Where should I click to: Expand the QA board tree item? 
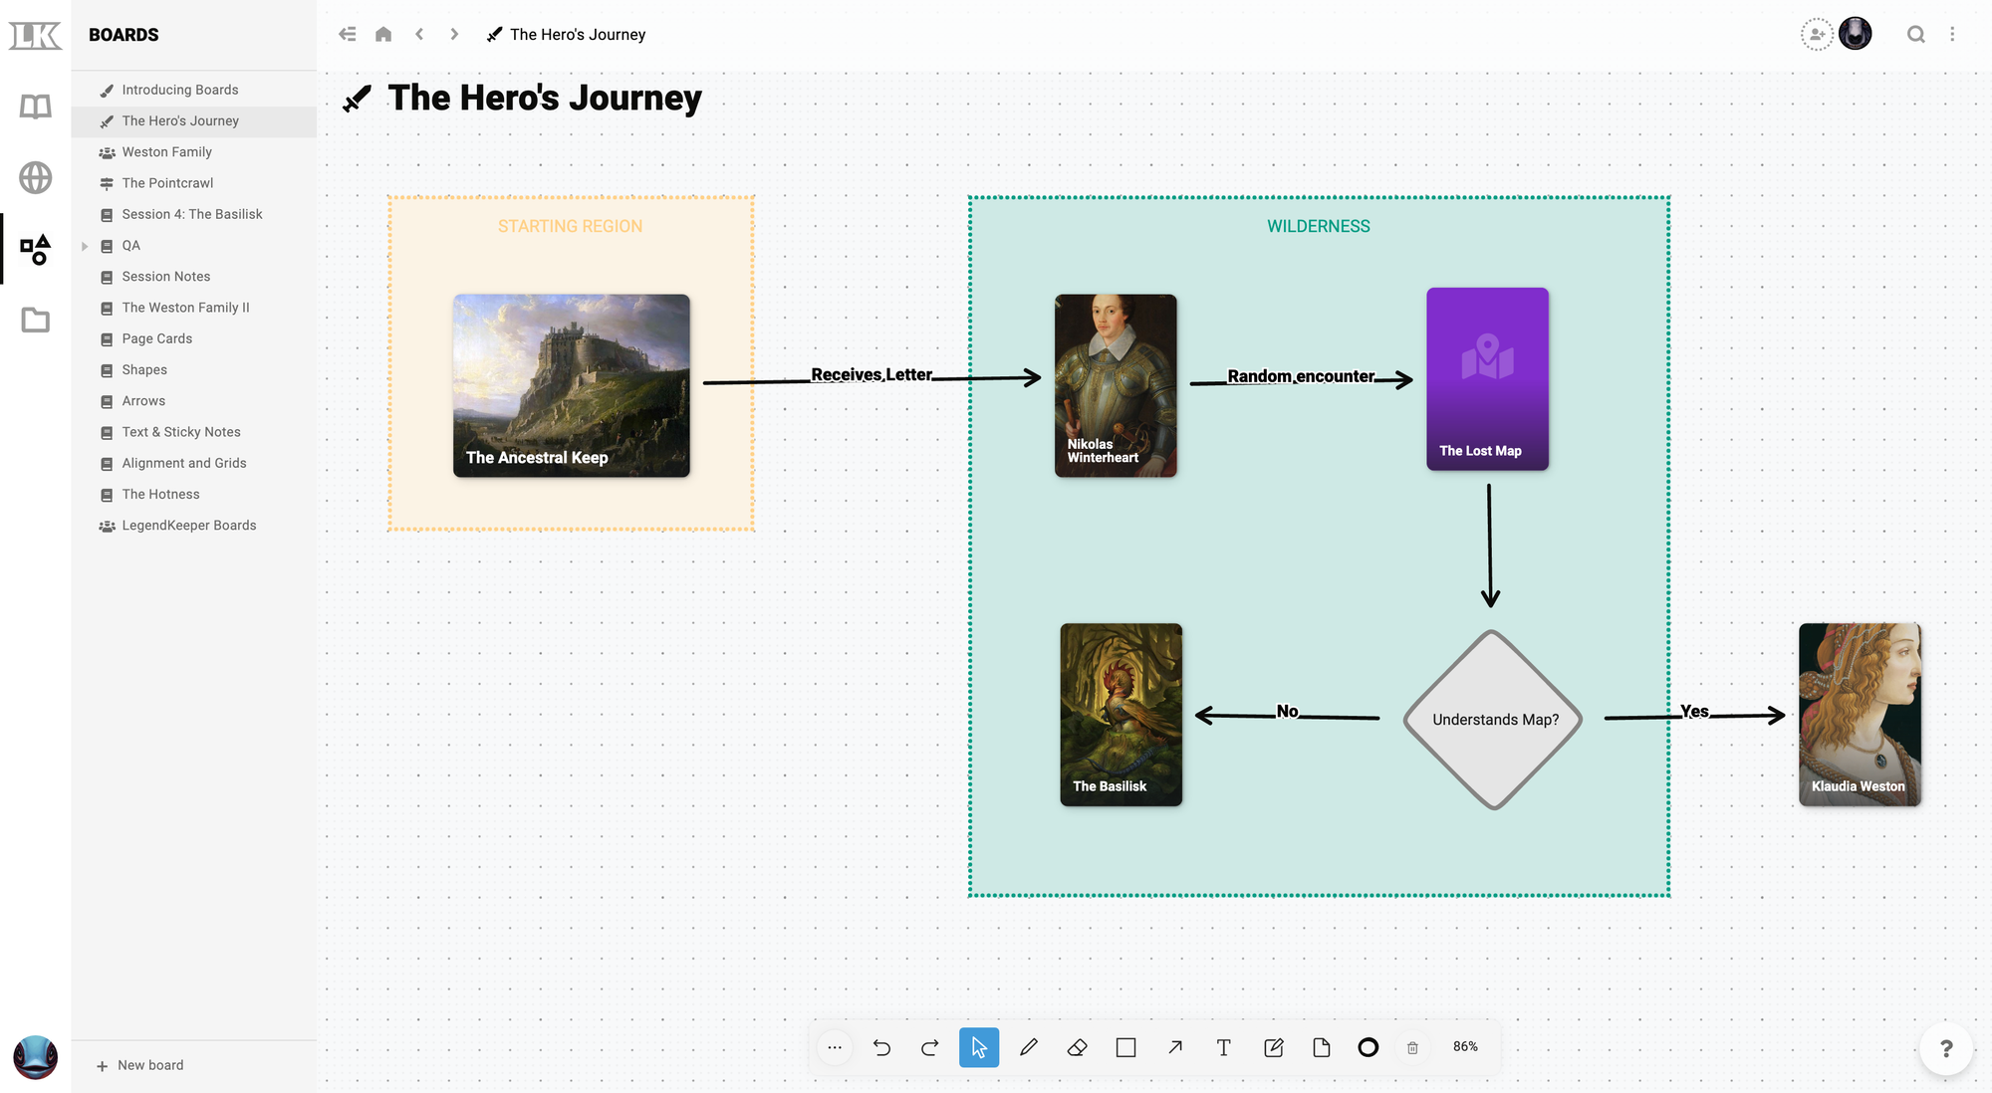pyautogui.click(x=84, y=245)
